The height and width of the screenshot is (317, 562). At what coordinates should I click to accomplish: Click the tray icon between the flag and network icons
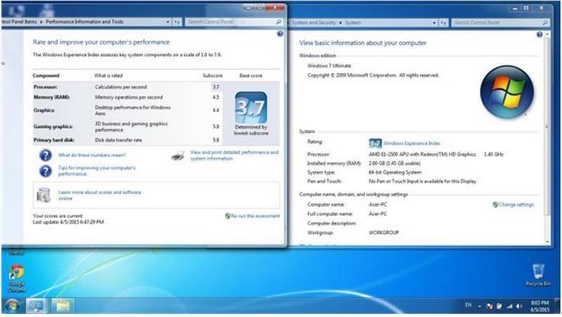click(x=499, y=306)
